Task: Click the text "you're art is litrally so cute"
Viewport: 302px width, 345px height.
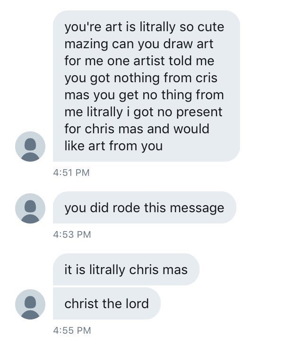Action: coord(144,27)
